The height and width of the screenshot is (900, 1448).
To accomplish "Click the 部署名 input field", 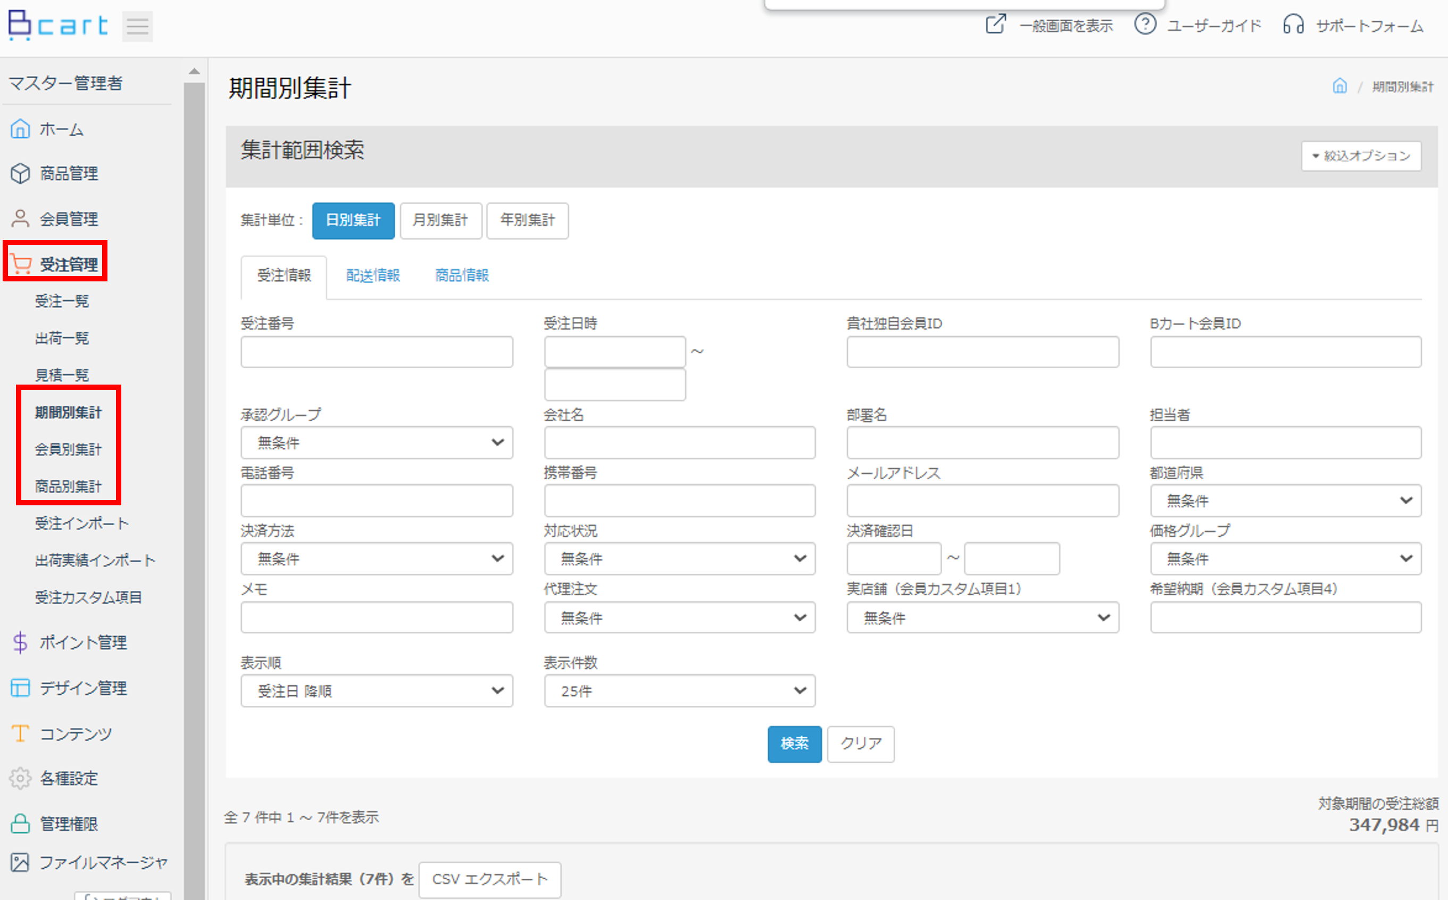I will click(x=983, y=442).
